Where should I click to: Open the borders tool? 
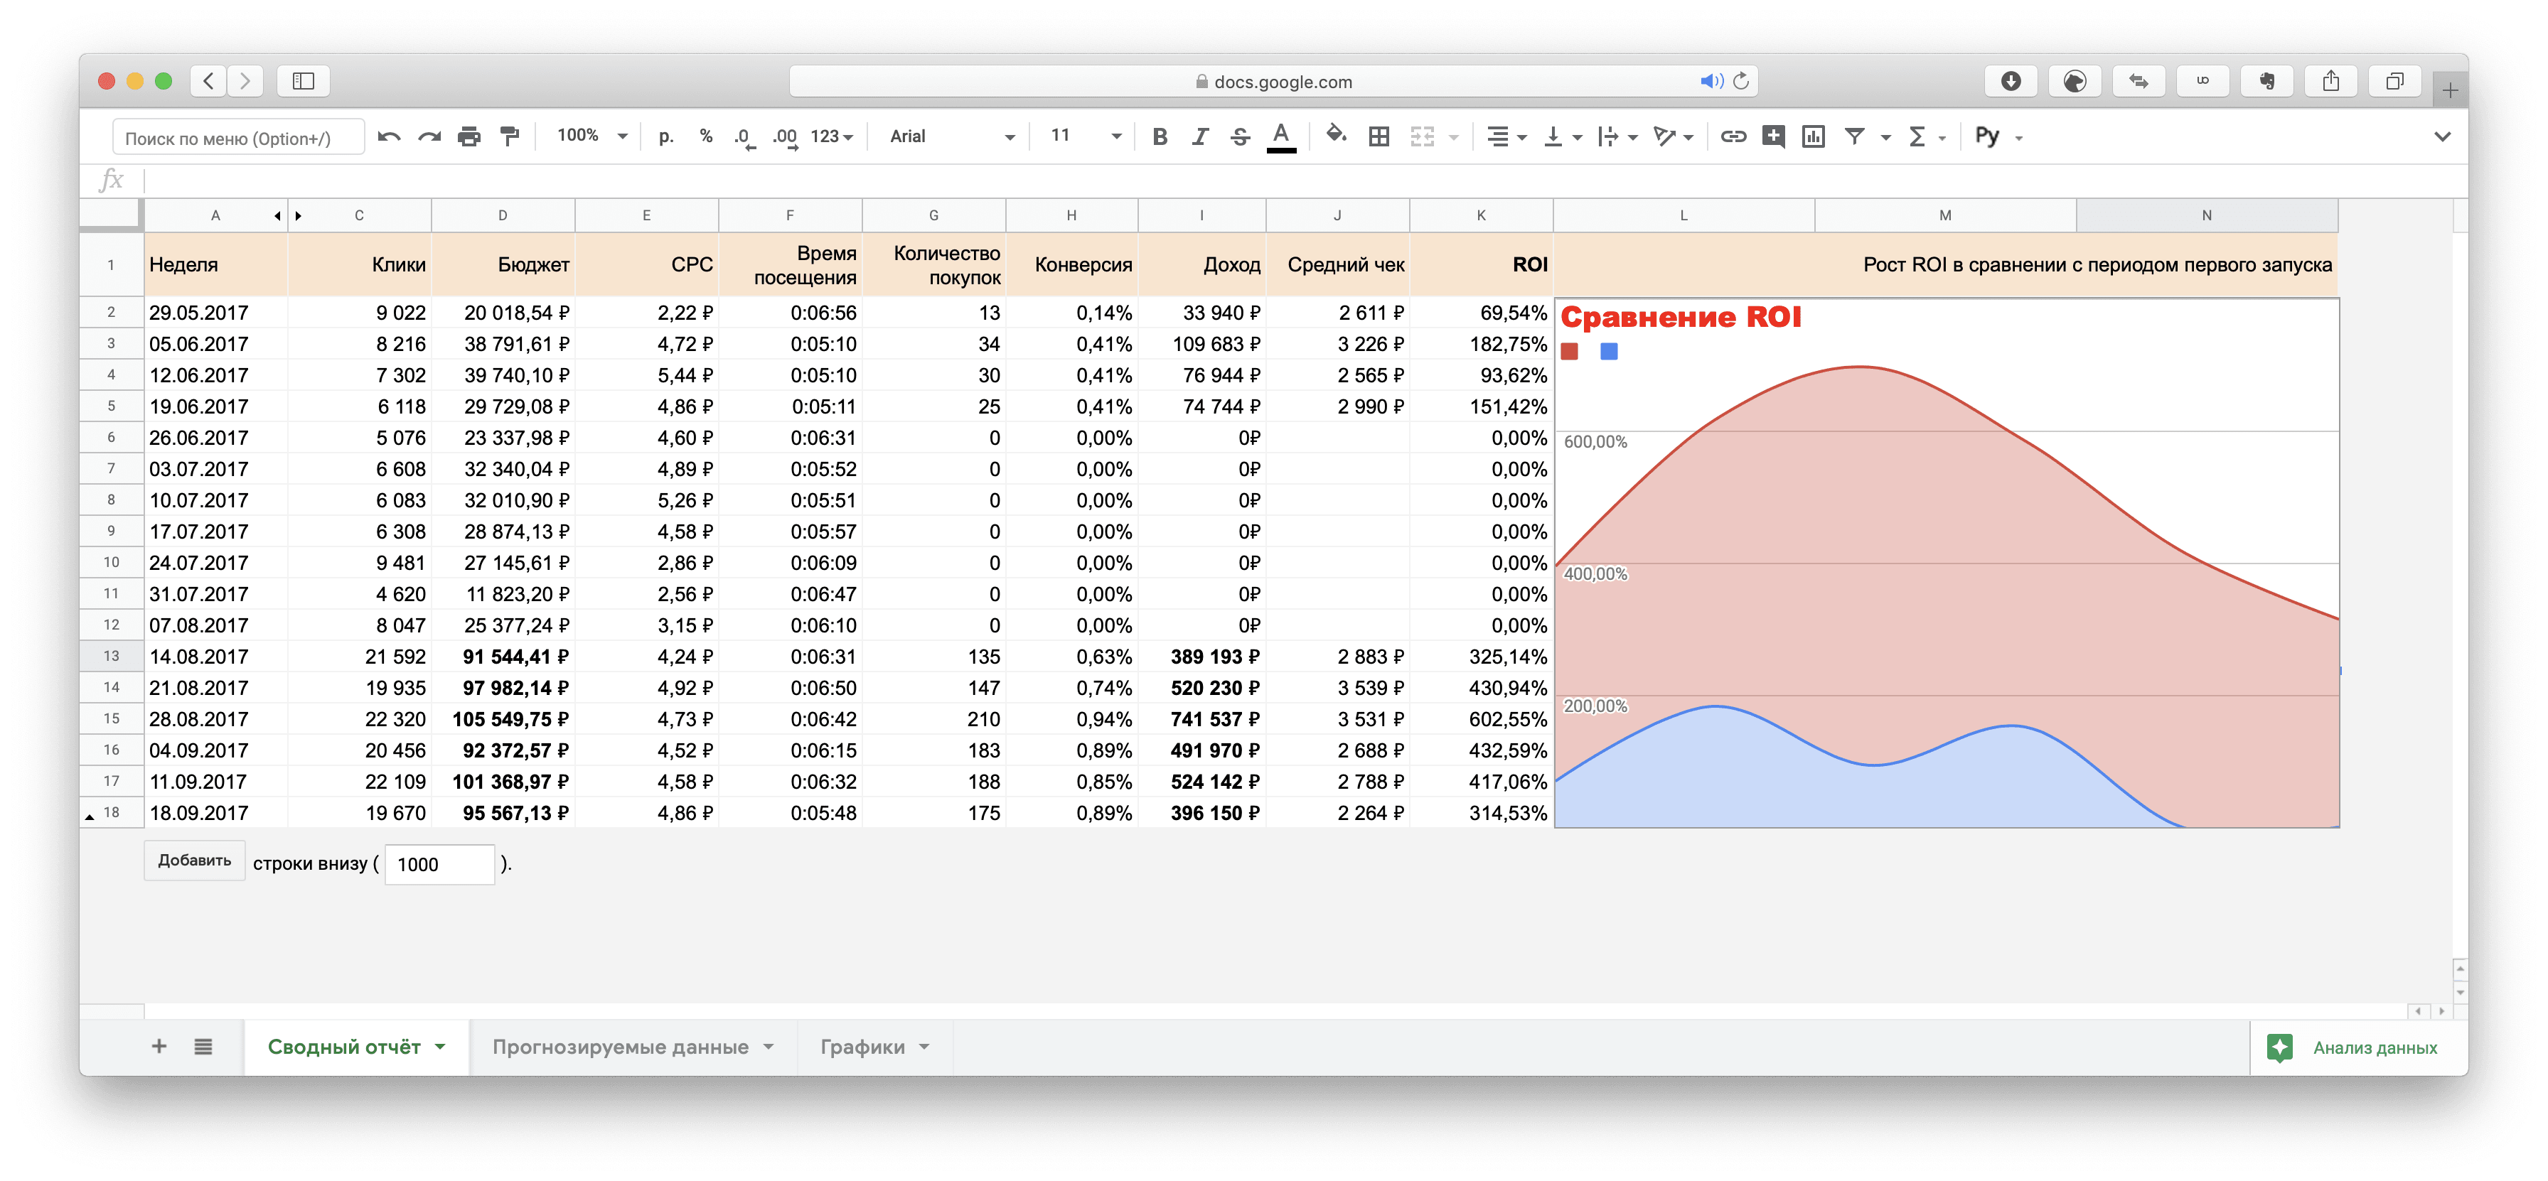click(x=1379, y=136)
